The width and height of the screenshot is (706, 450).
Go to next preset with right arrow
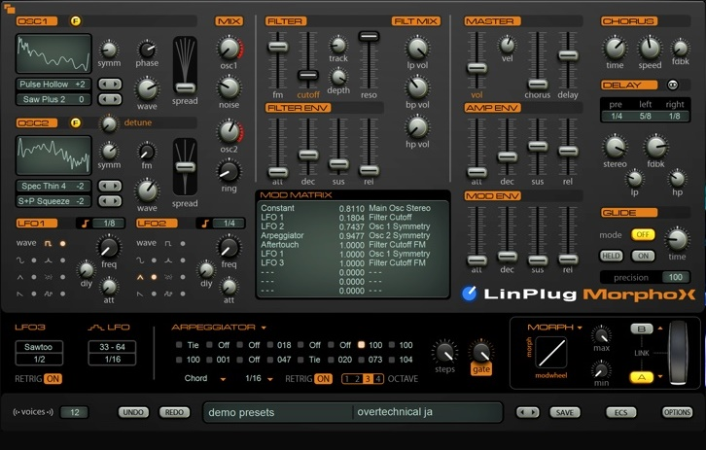(x=534, y=412)
